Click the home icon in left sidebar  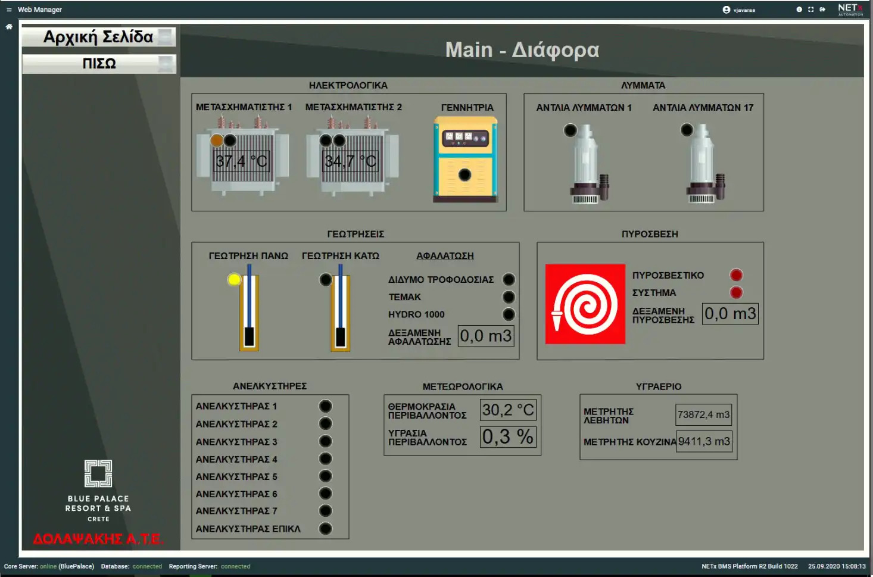9,27
